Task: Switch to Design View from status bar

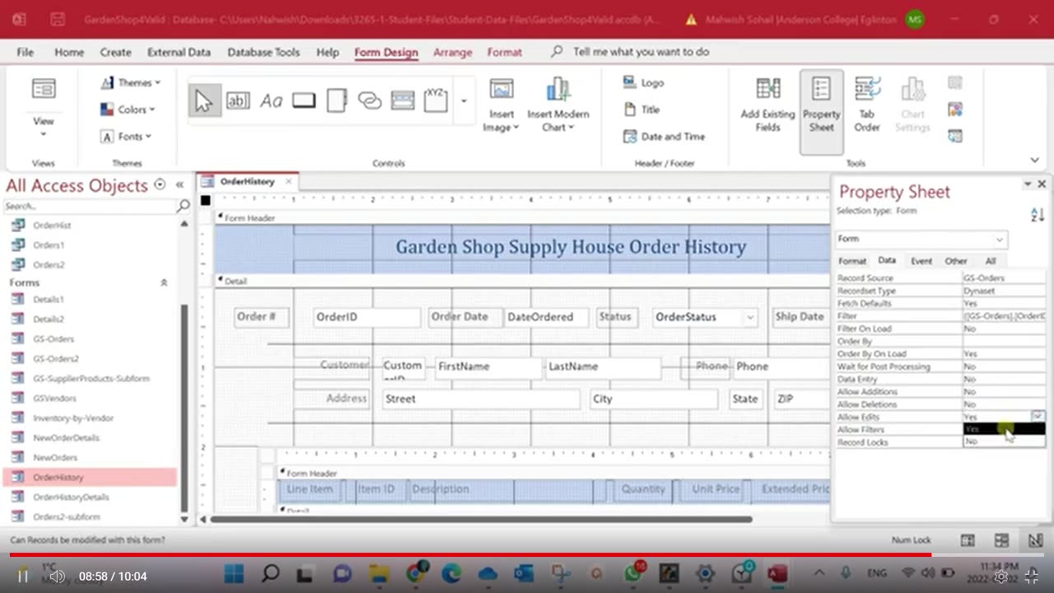Action: pyautogui.click(x=1034, y=540)
